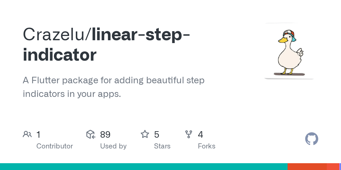Viewport: 341px width, 170px height.
Task: Click the fork icon
Action: pyautogui.click(x=189, y=134)
